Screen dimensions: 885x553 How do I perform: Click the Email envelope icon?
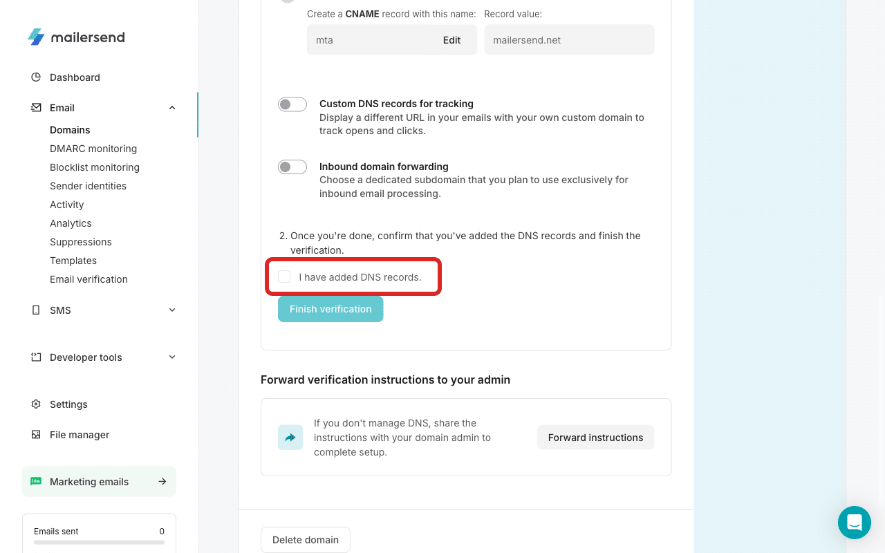(35, 107)
